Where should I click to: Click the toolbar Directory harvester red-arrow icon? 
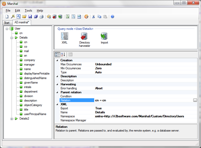tap(55, 16)
